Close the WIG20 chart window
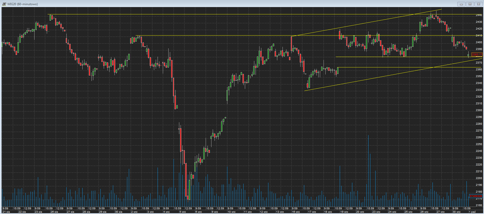 [x=479, y=4]
